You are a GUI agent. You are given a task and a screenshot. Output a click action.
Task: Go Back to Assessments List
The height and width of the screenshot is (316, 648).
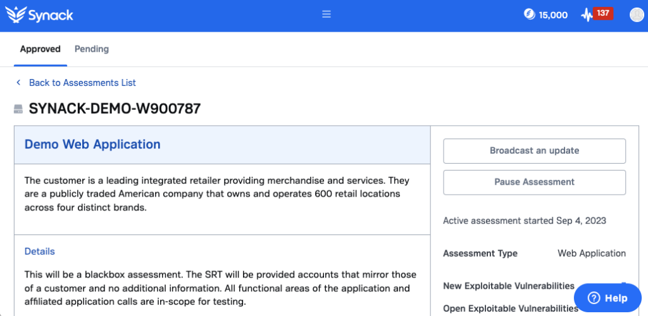click(82, 83)
